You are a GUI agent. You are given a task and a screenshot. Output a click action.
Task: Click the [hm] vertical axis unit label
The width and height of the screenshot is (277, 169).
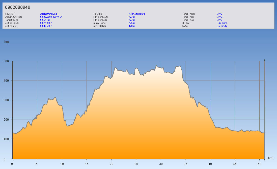(7, 42)
